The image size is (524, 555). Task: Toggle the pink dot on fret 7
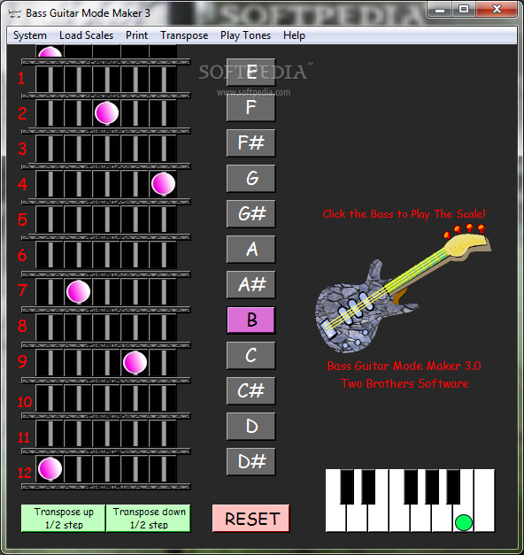(78, 291)
